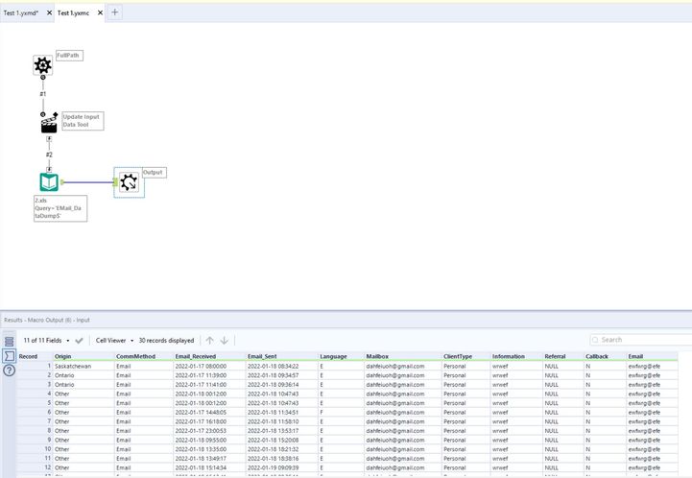This screenshot has height=478, width=692.
Task: Select the Saskatchewan cell in row 1
Action: 84,366
